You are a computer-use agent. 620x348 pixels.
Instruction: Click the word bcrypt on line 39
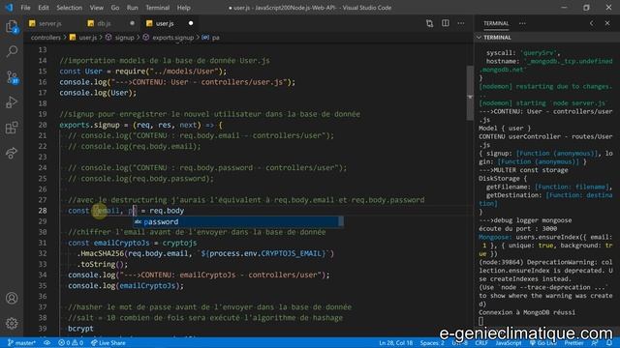(x=80, y=329)
